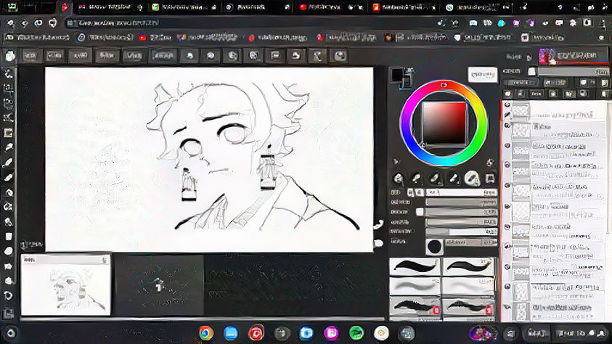
Task: Open the magenta app icon in the shelf
Action: (x=331, y=333)
